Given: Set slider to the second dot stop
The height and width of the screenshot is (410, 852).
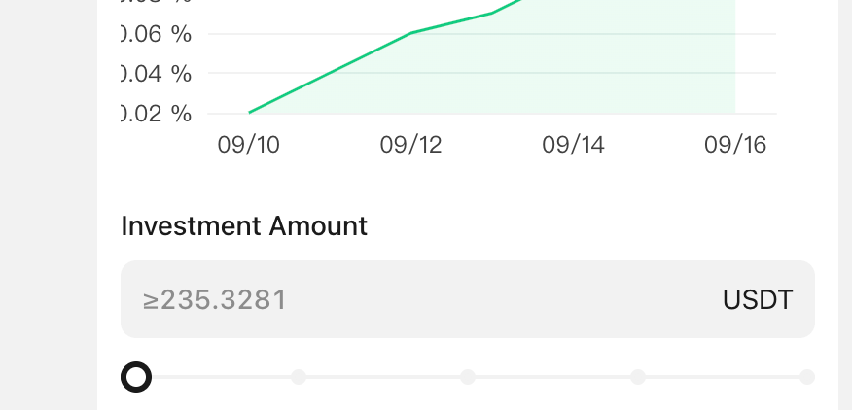Looking at the screenshot, I should point(299,377).
